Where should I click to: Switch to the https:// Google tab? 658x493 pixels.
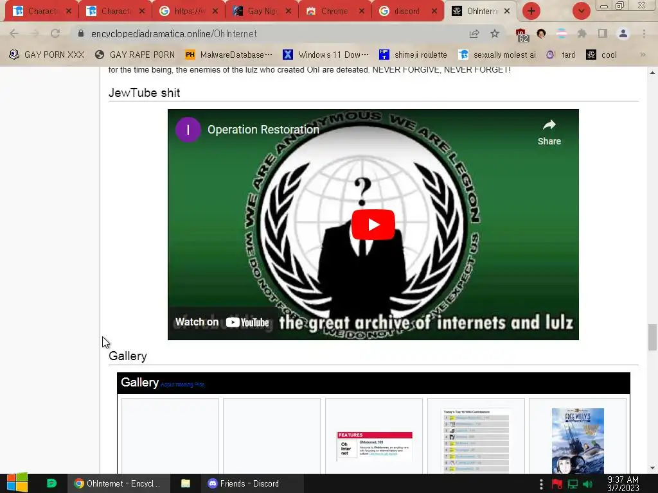pos(188,12)
